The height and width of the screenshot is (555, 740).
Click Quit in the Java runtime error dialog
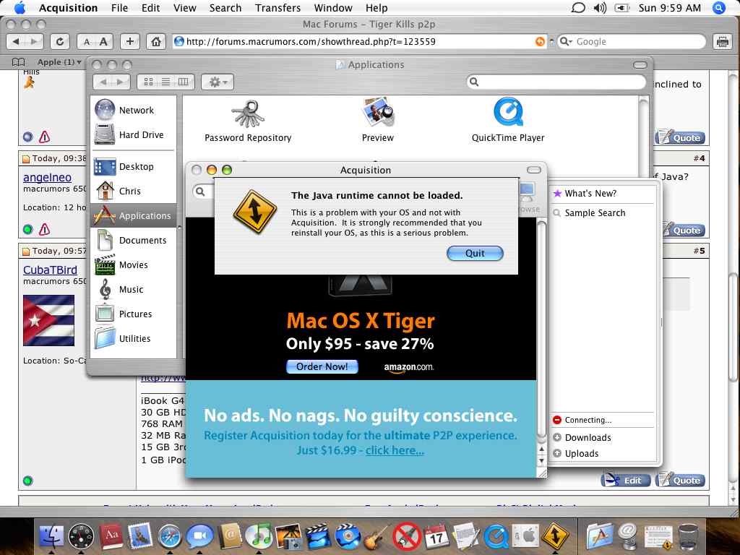(475, 253)
